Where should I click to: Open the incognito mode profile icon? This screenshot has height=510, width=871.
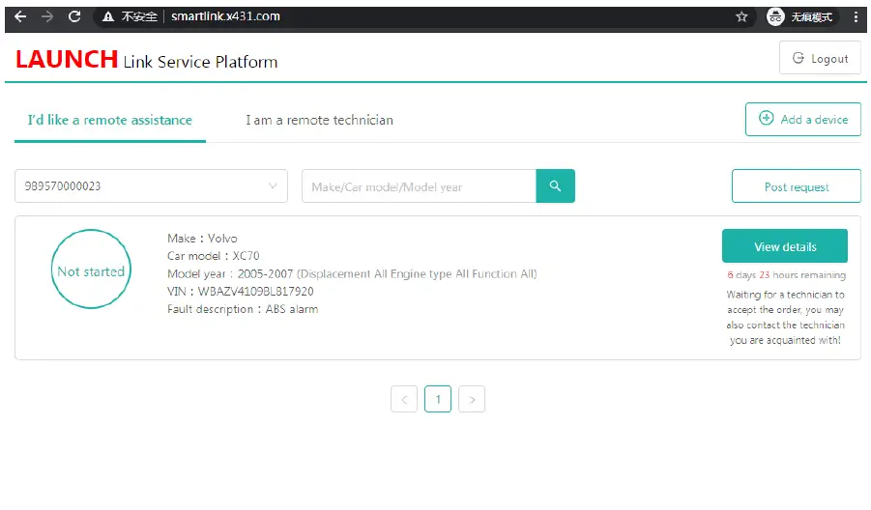pyautogui.click(x=775, y=16)
